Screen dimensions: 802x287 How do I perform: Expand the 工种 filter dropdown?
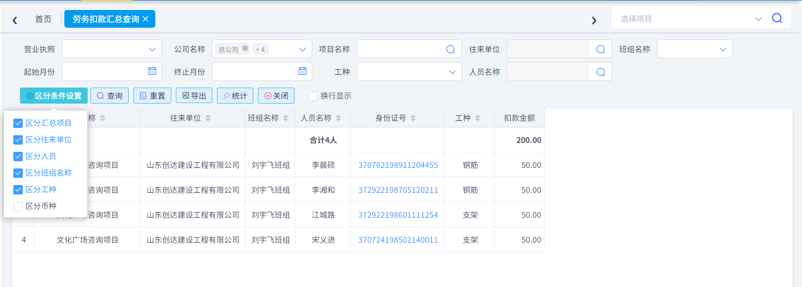tap(451, 72)
